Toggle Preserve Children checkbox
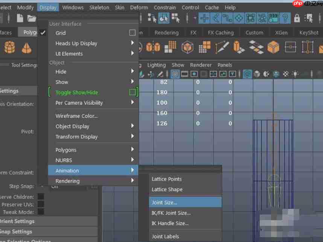This screenshot has width=323, height=242. [x=41, y=197]
